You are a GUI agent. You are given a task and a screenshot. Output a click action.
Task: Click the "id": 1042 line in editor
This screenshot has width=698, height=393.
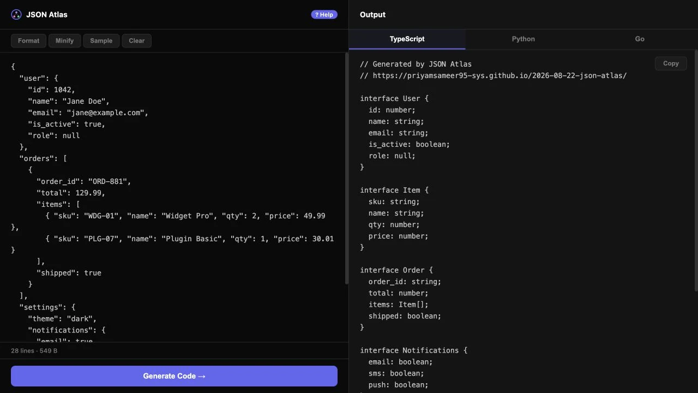(x=52, y=90)
